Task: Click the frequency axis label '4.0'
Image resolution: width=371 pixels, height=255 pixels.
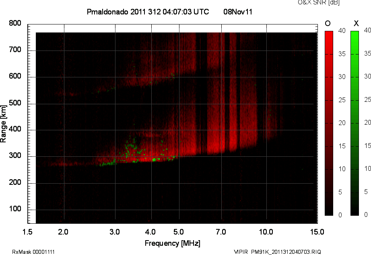Action: pos(150,232)
